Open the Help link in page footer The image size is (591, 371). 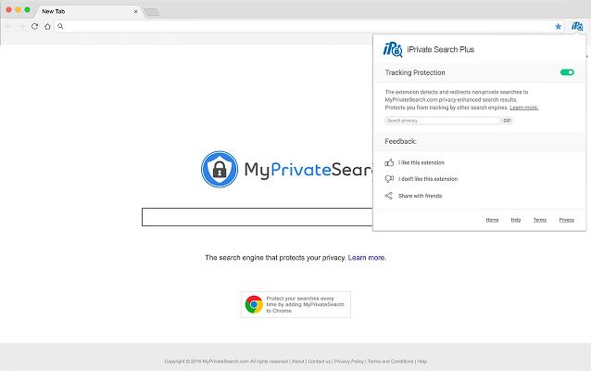tap(422, 361)
